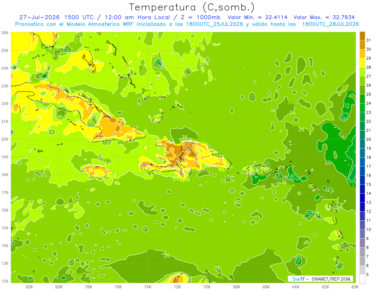Click the 72W longitude axis label
377x291 pixels.
[x=177, y=287]
